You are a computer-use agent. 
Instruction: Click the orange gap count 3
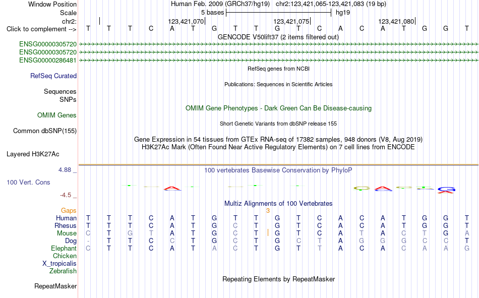(268, 211)
